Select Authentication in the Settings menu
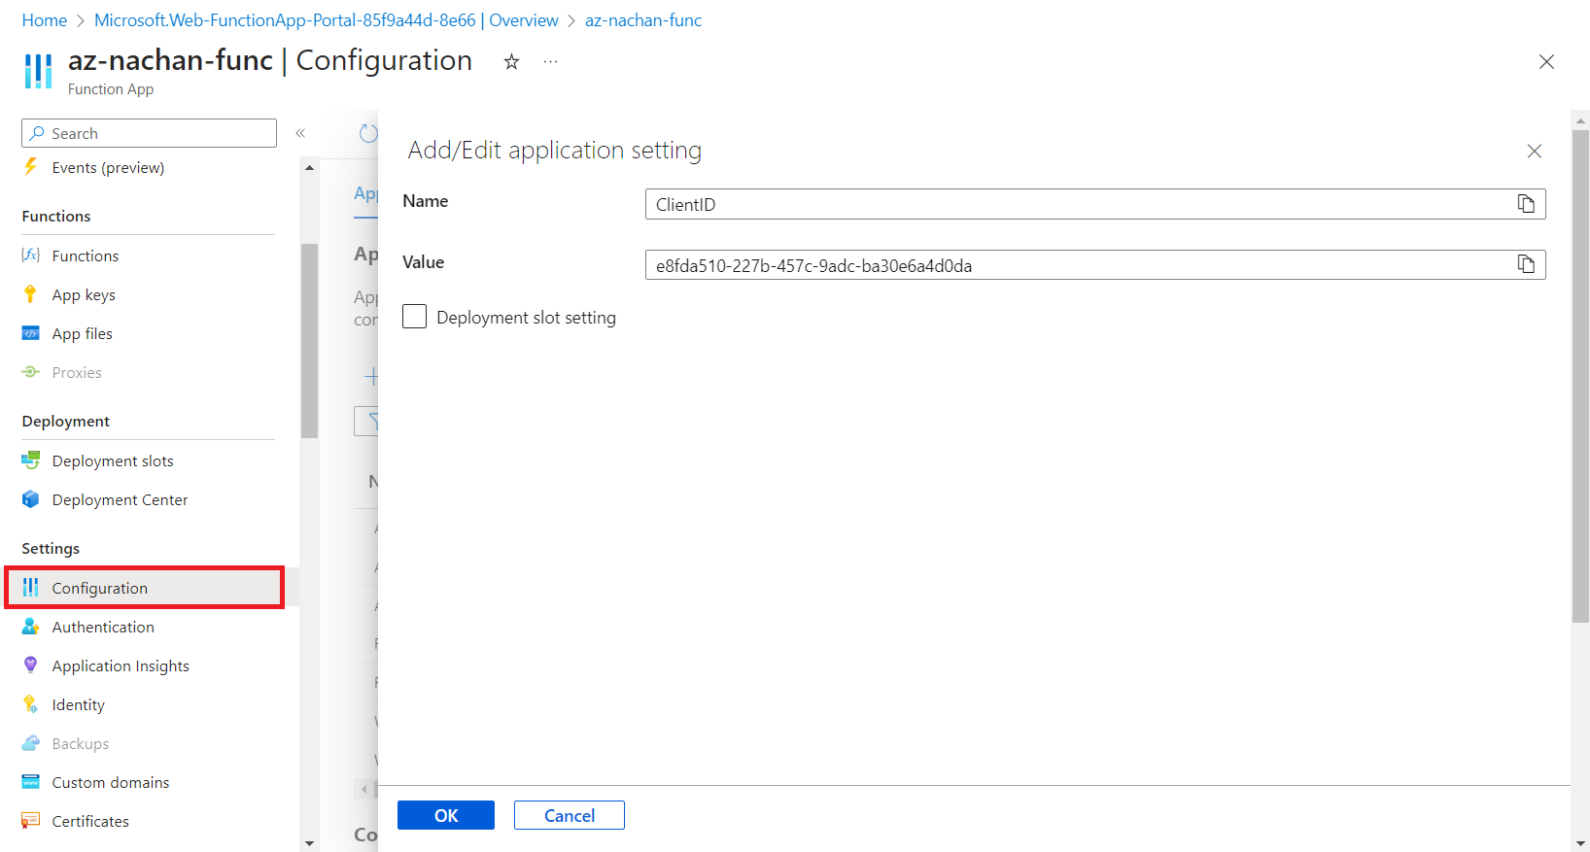The image size is (1590, 852). (103, 628)
